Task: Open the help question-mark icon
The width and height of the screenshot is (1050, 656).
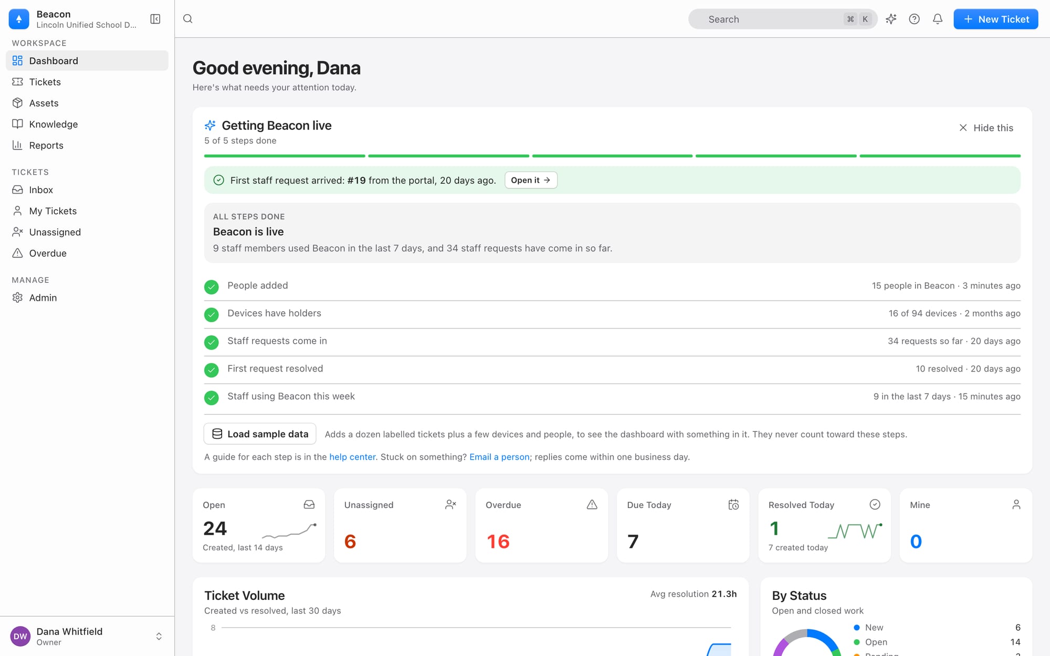Action: point(914,19)
